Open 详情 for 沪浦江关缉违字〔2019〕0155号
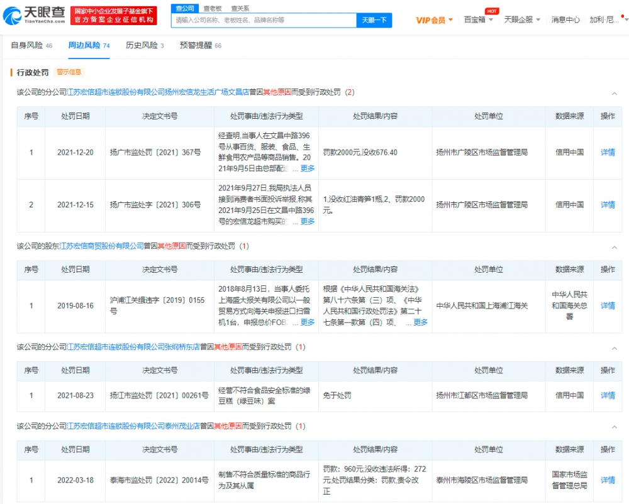Image resolution: width=629 pixels, height=504 pixels. [608, 305]
